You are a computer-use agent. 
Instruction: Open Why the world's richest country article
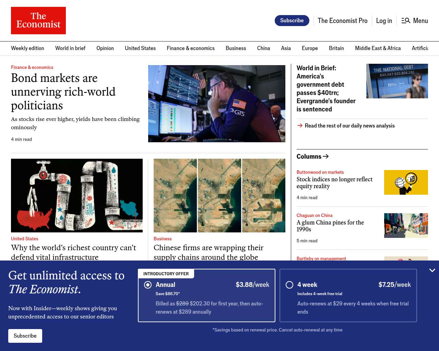click(x=73, y=252)
